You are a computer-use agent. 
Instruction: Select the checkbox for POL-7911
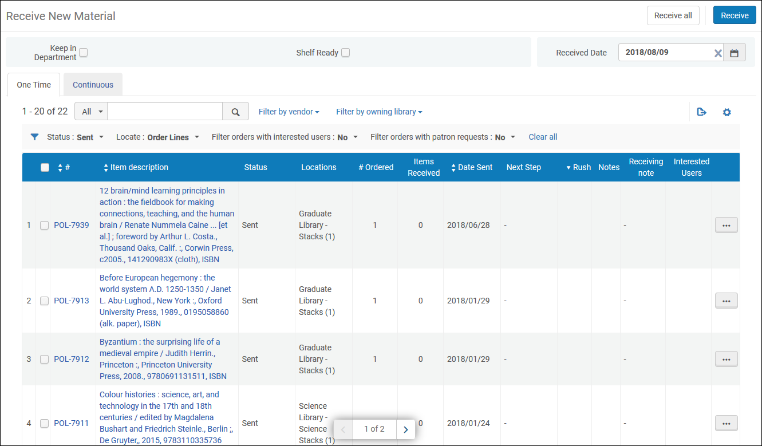click(x=44, y=424)
